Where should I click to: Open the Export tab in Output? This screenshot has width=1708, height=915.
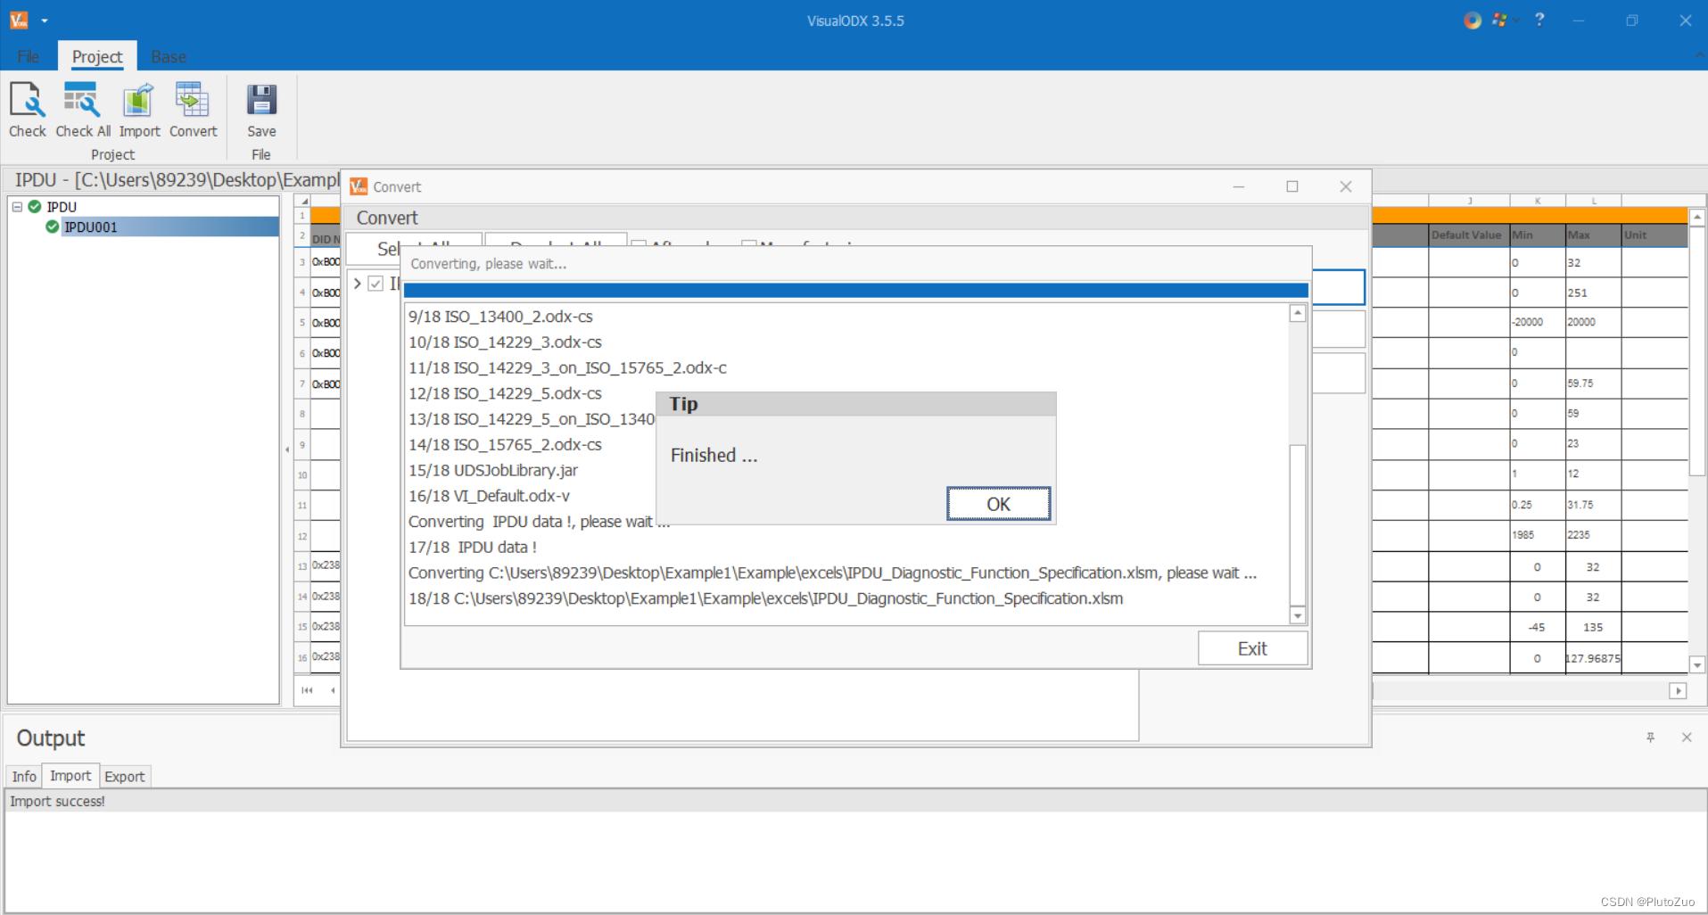pyautogui.click(x=125, y=777)
